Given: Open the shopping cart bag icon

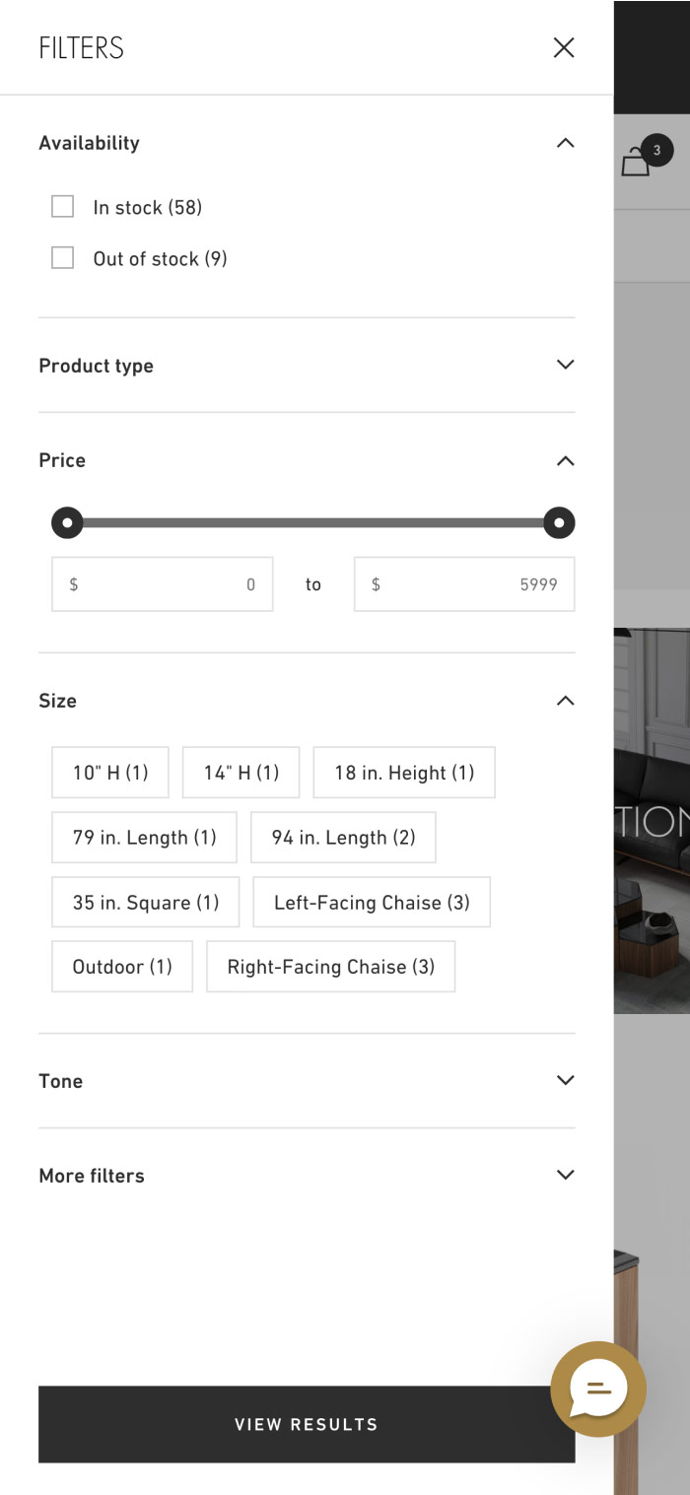Looking at the screenshot, I should 636,162.
